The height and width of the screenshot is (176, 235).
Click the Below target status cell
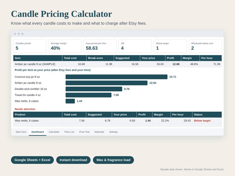tap(207, 121)
